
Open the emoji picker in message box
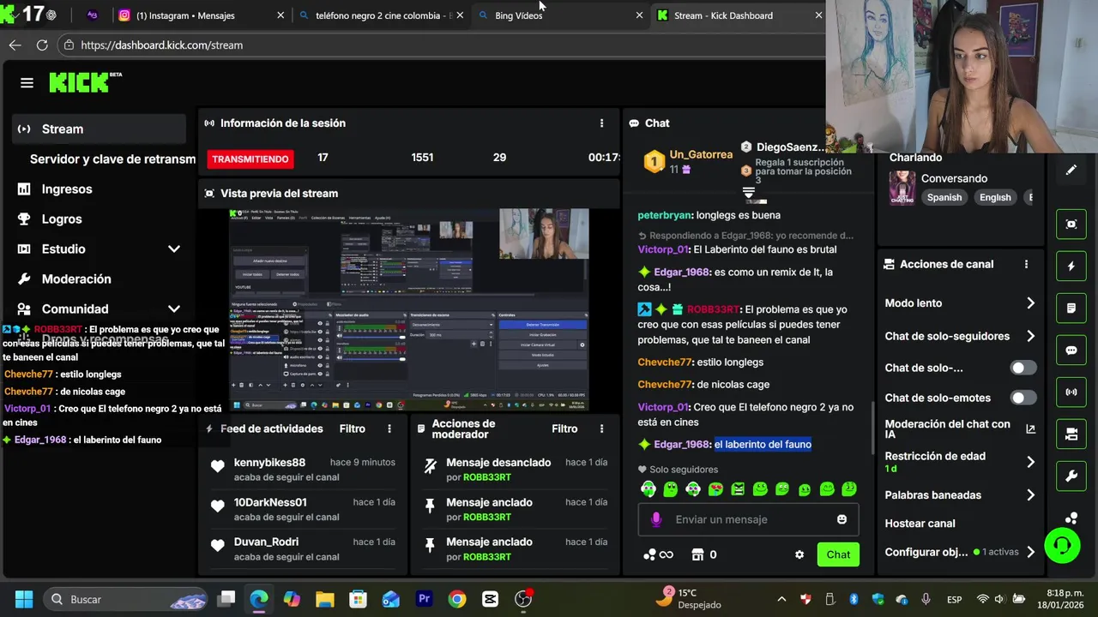pyautogui.click(x=842, y=519)
